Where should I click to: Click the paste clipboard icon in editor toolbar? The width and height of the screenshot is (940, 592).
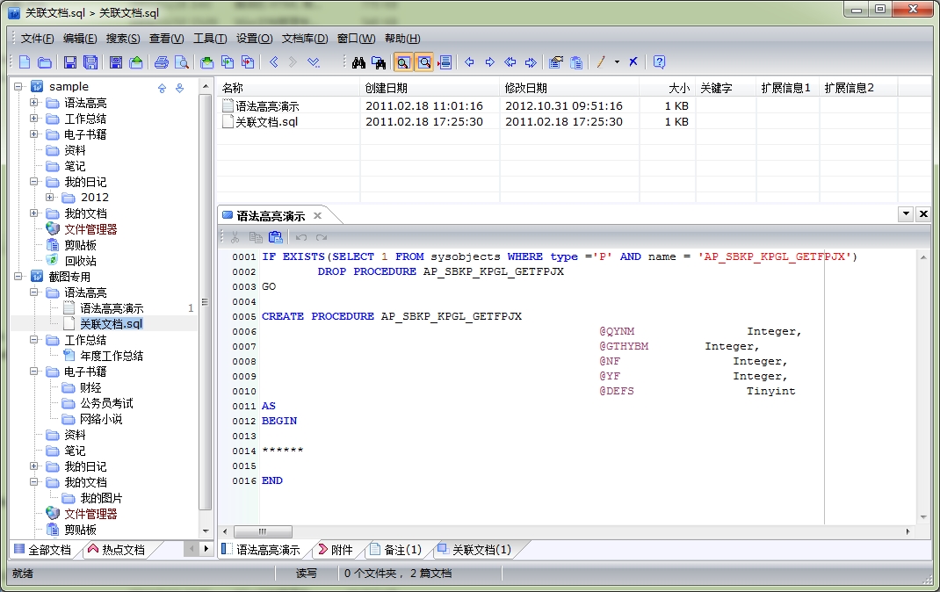coord(275,237)
